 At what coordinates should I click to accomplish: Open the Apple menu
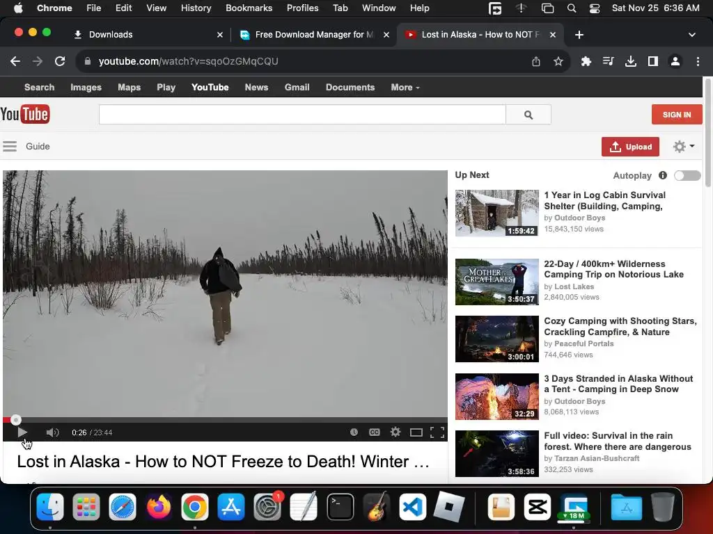coord(18,8)
